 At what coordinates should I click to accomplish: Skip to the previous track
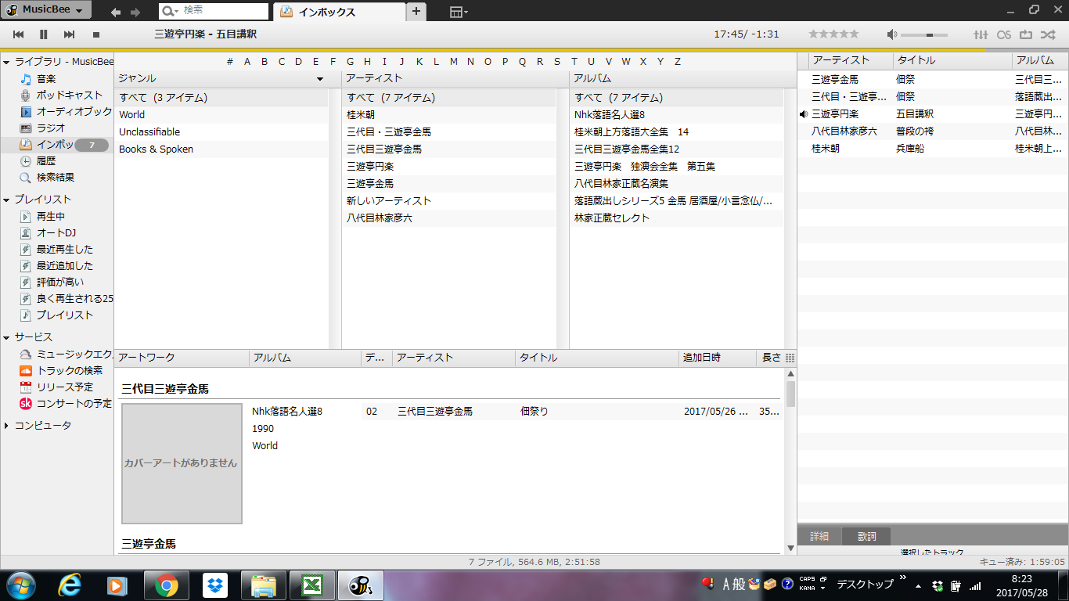[x=19, y=34]
